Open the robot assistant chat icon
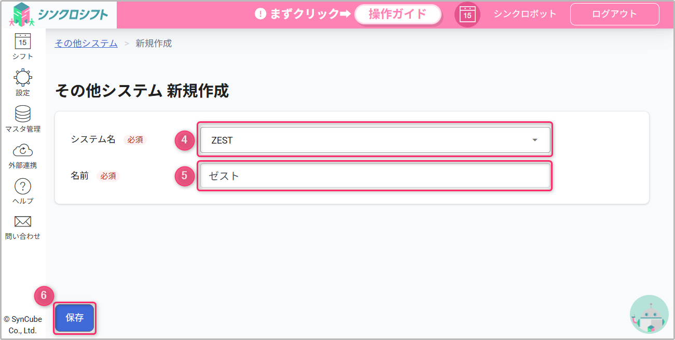 649,315
